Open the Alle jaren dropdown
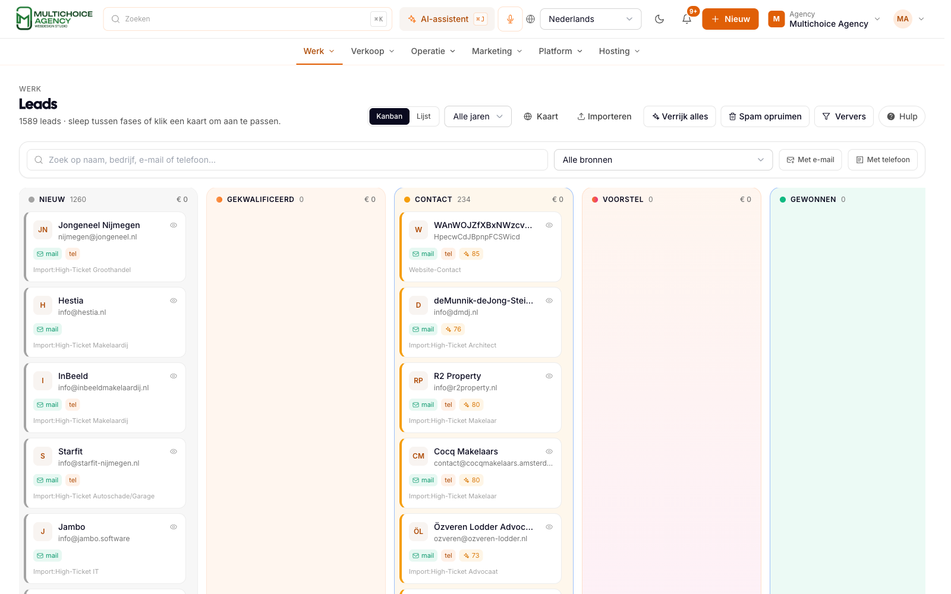This screenshot has width=951, height=594. pyautogui.click(x=478, y=116)
